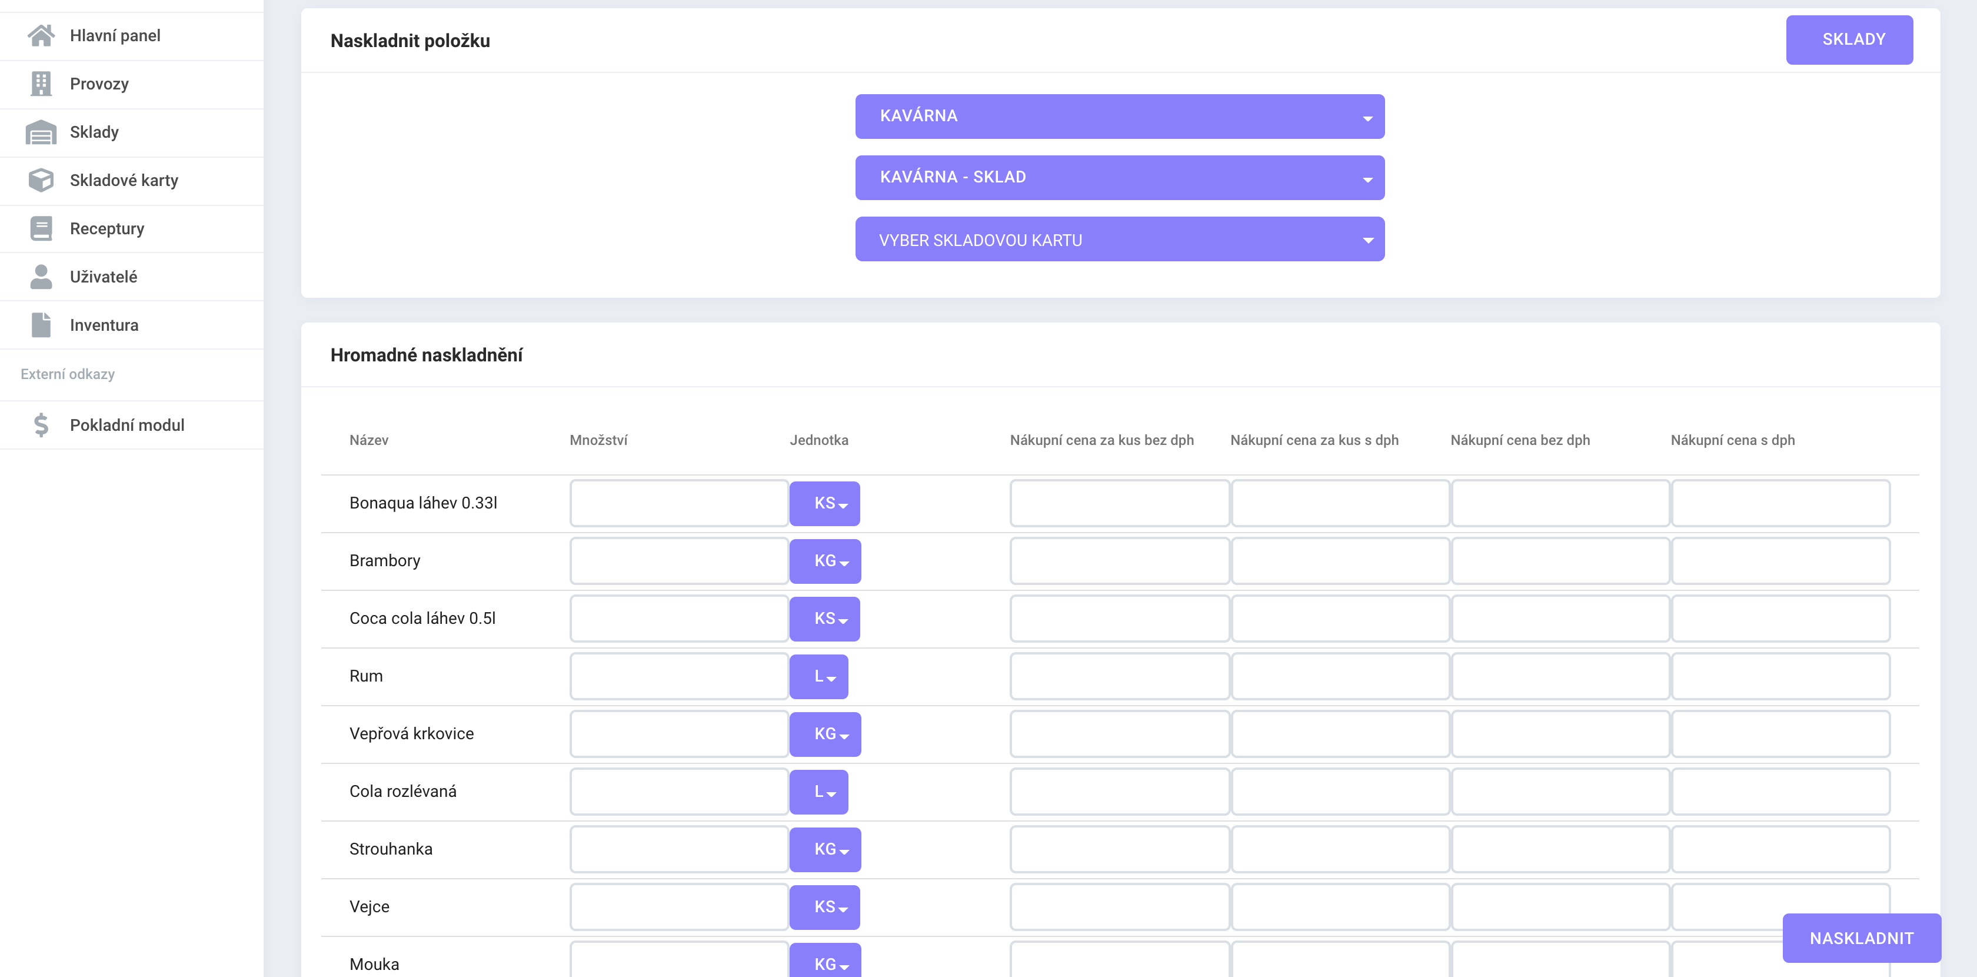Click Cola rozlévaná price per piece with dph
The height and width of the screenshot is (977, 1977).
[x=1340, y=792]
